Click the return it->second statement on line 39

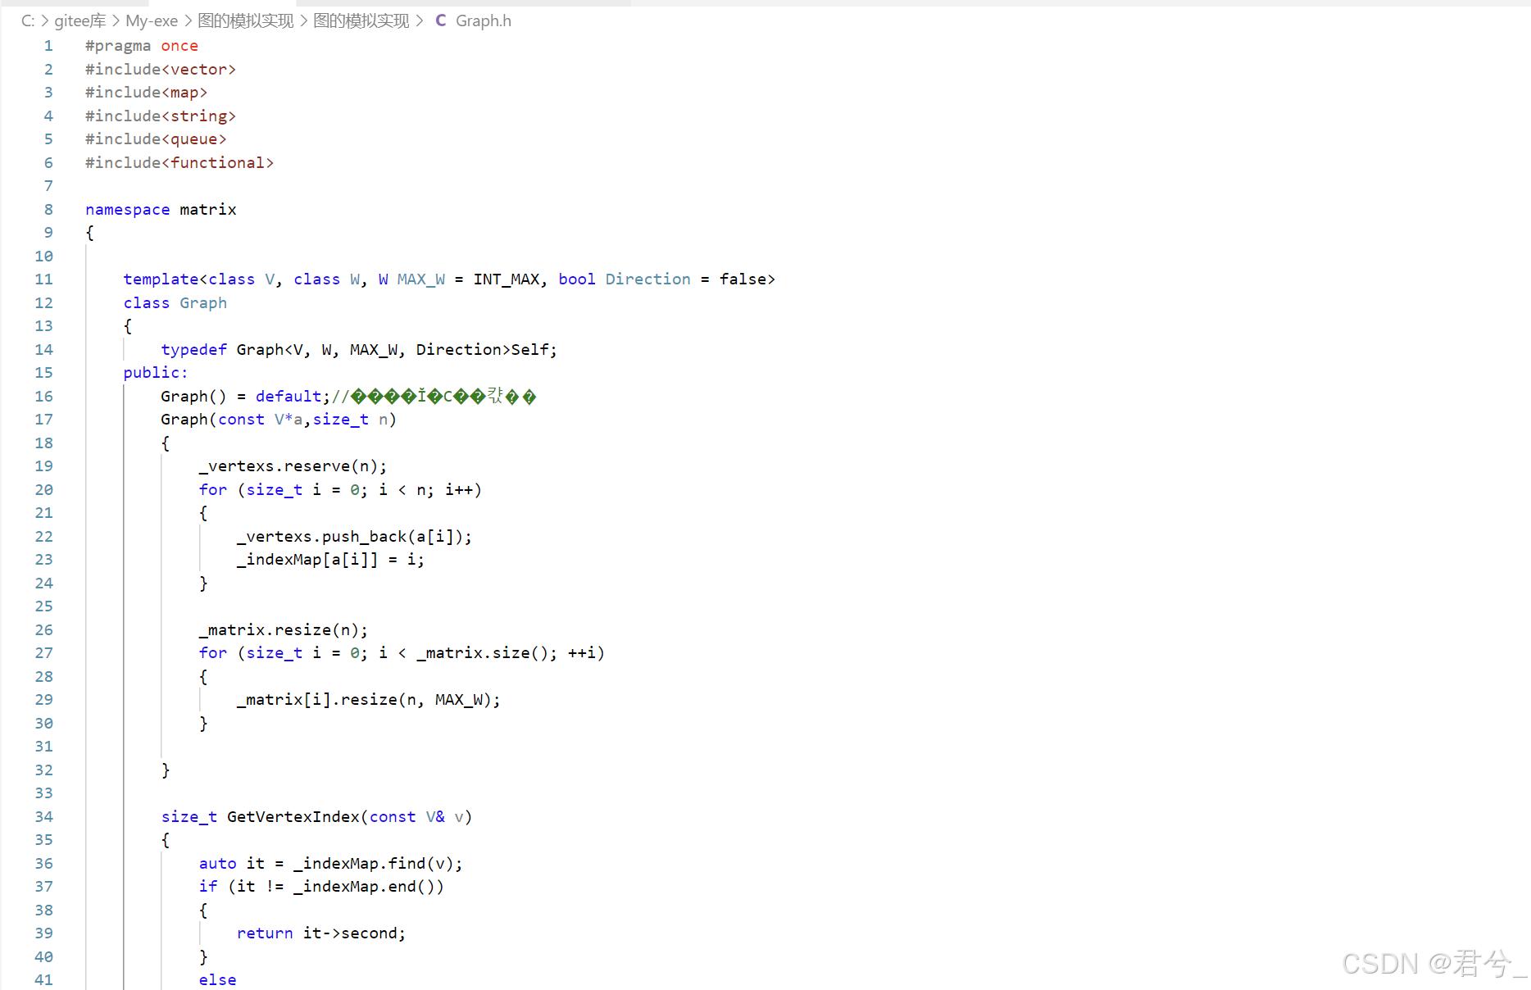(320, 933)
